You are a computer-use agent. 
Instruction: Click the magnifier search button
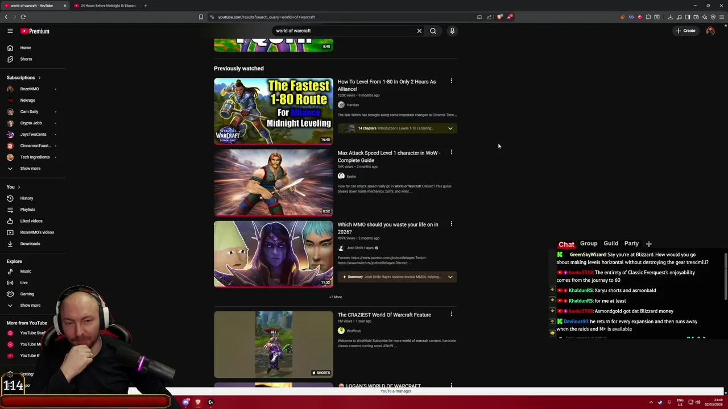(433, 31)
